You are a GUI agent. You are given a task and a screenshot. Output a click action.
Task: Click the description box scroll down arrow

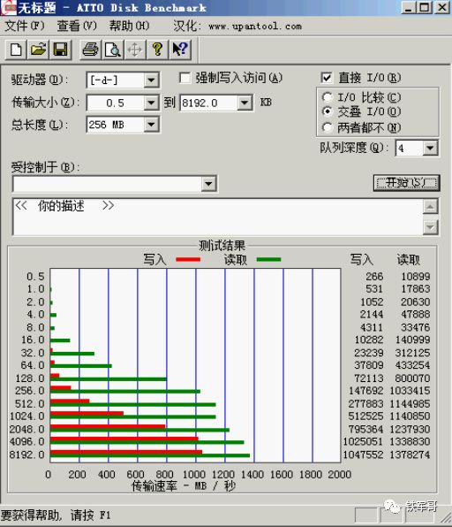tap(430, 227)
